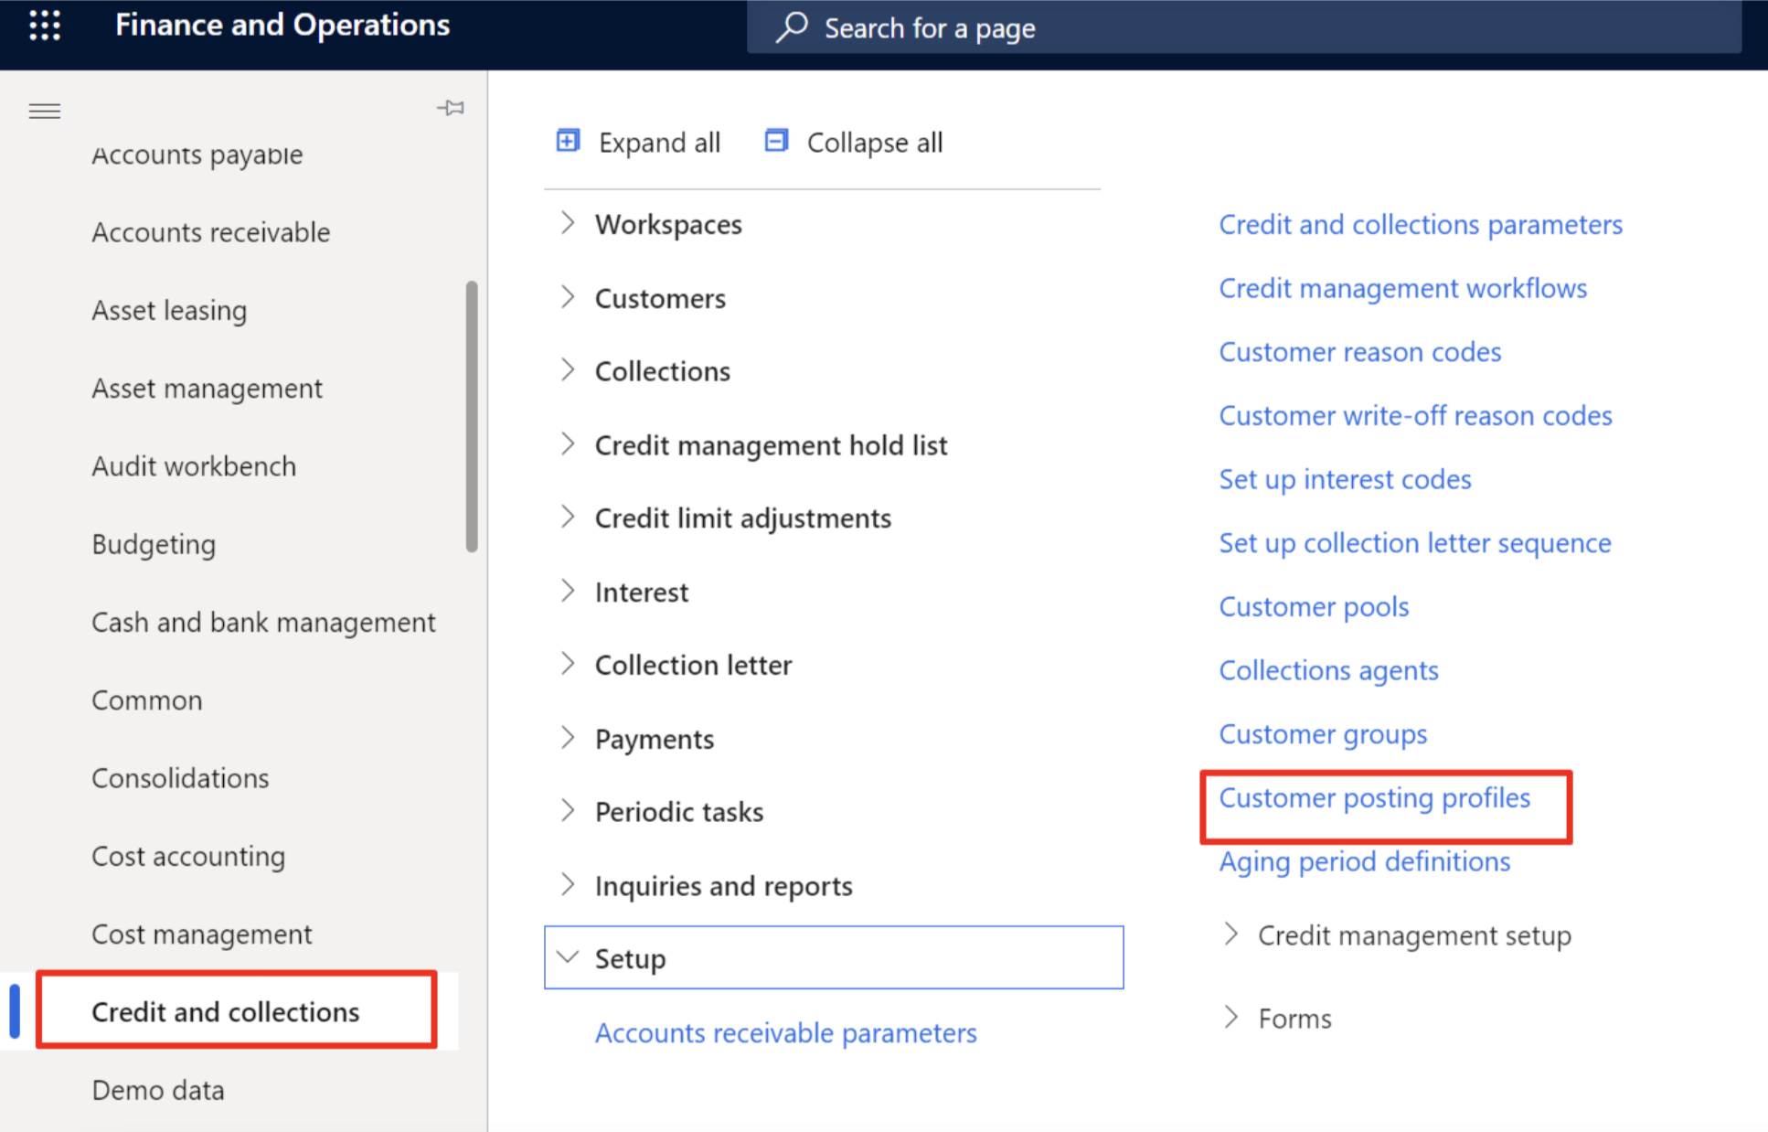The height and width of the screenshot is (1132, 1768).
Task: Click the hamburger navigation menu icon
Action: coord(44,112)
